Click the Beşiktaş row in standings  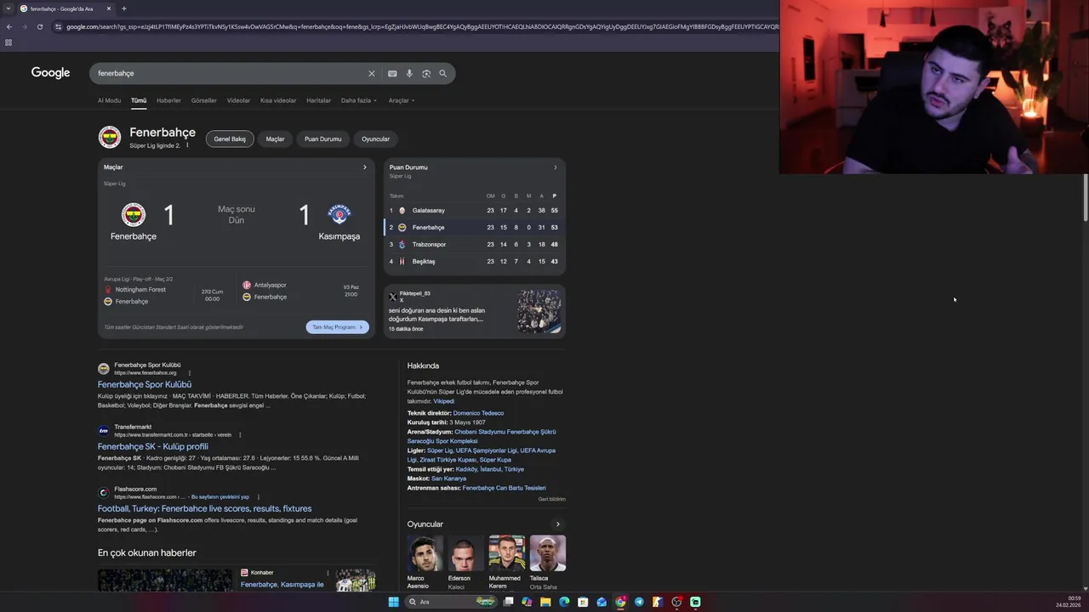coord(475,262)
